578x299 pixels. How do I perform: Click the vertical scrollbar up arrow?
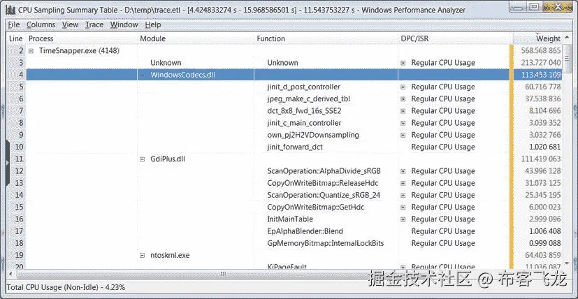pyautogui.click(x=568, y=37)
